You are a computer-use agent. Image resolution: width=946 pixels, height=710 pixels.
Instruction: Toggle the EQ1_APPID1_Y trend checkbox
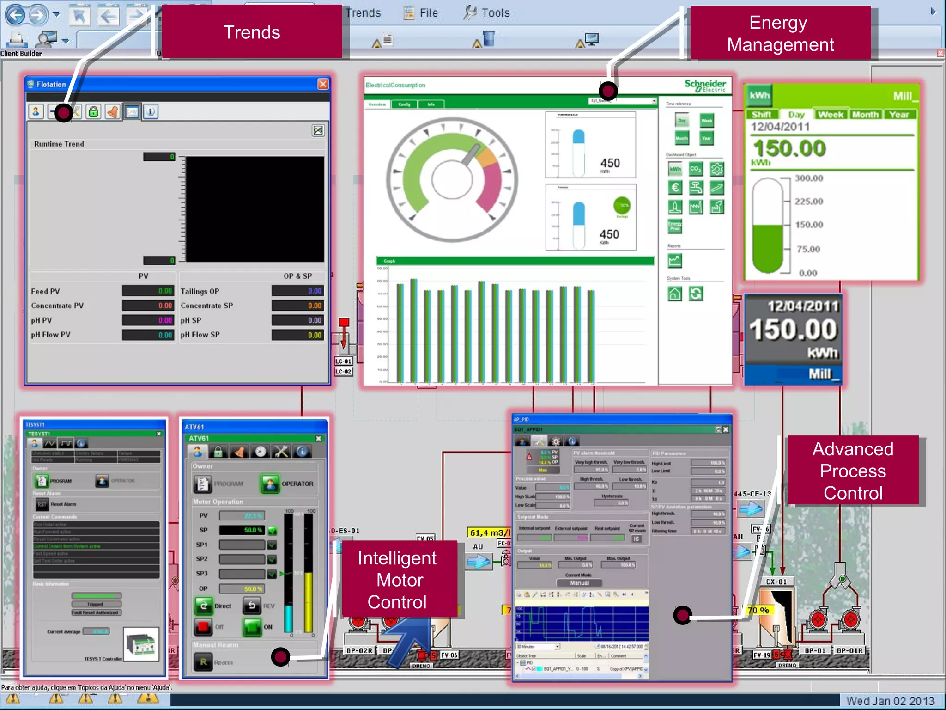tap(534, 669)
